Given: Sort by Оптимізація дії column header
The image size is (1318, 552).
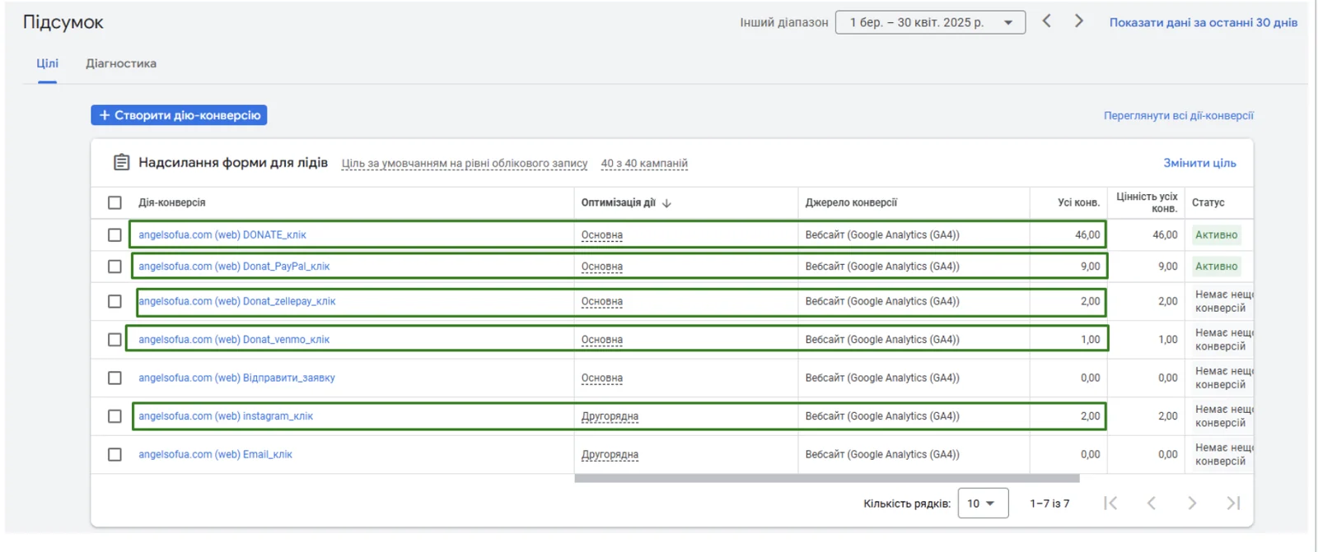Looking at the screenshot, I should click(619, 202).
